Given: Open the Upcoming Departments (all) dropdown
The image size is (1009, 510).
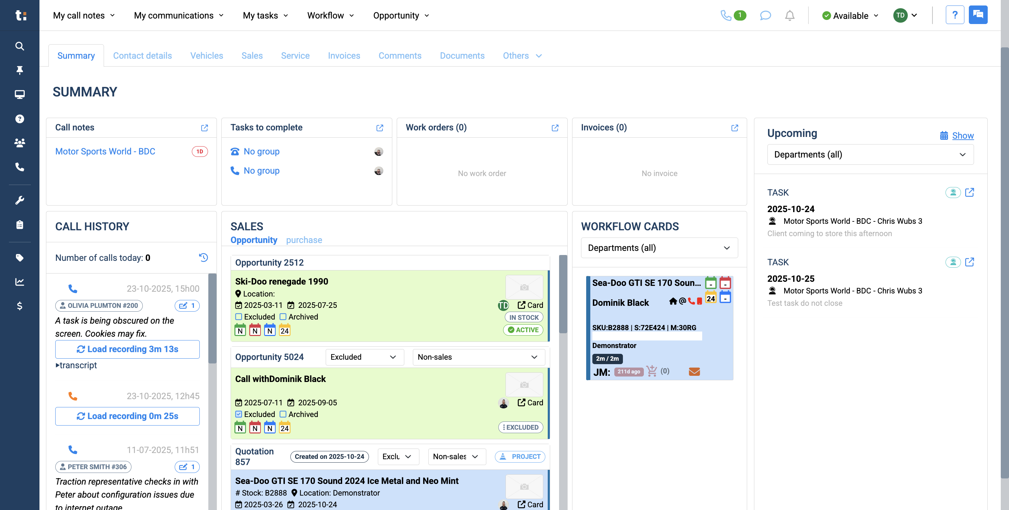Looking at the screenshot, I should 870,154.
